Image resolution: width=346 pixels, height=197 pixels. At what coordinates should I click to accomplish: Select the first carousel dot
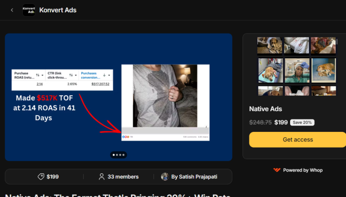tap(114, 155)
